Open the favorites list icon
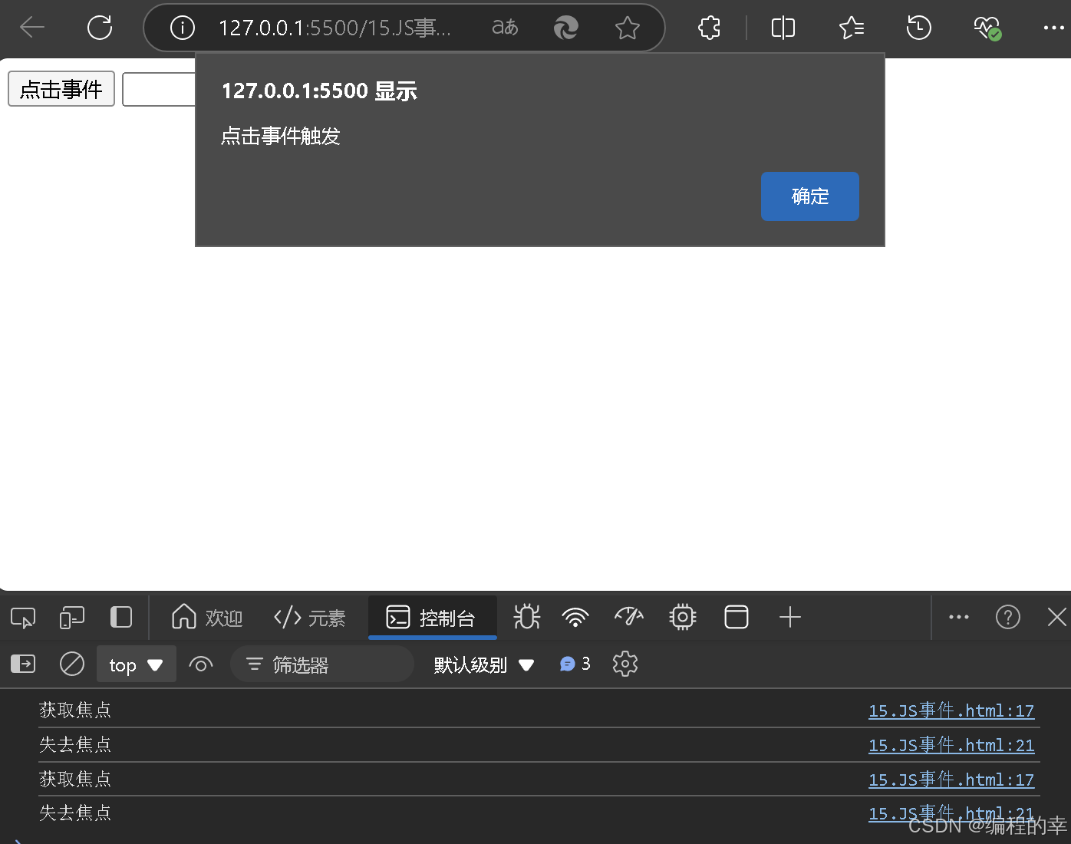The height and width of the screenshot is (844, 1071). (851, 28)
